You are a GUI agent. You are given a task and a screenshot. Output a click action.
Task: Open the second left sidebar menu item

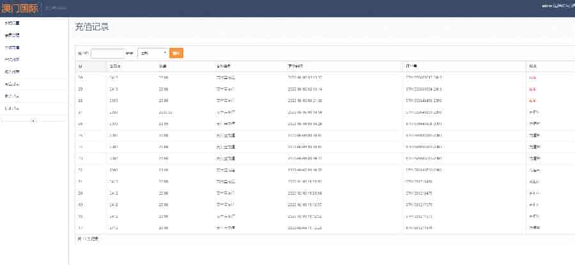[x=11, y=35]
